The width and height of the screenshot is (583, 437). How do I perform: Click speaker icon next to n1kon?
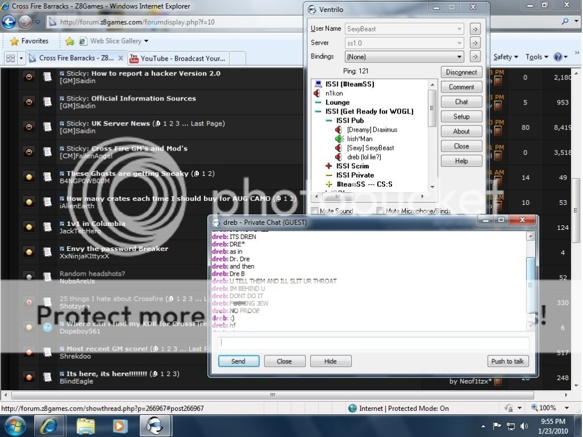(317, 93)
